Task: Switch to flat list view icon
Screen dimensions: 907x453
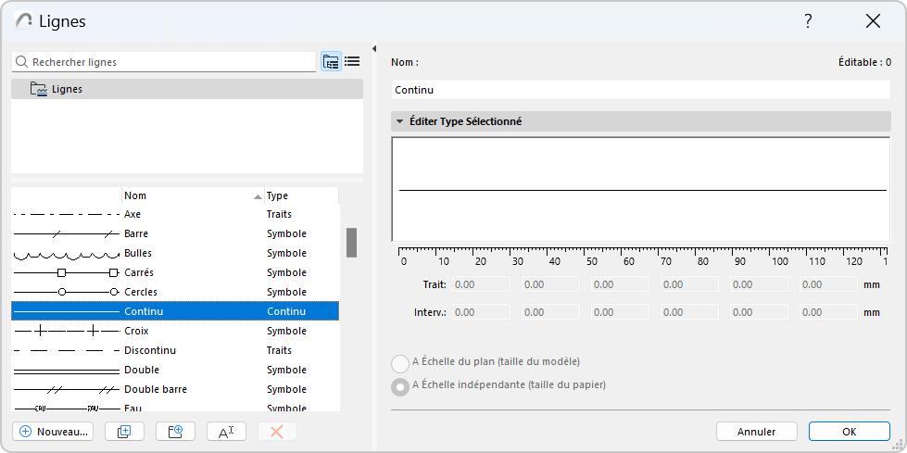Action: click(353, 62)
